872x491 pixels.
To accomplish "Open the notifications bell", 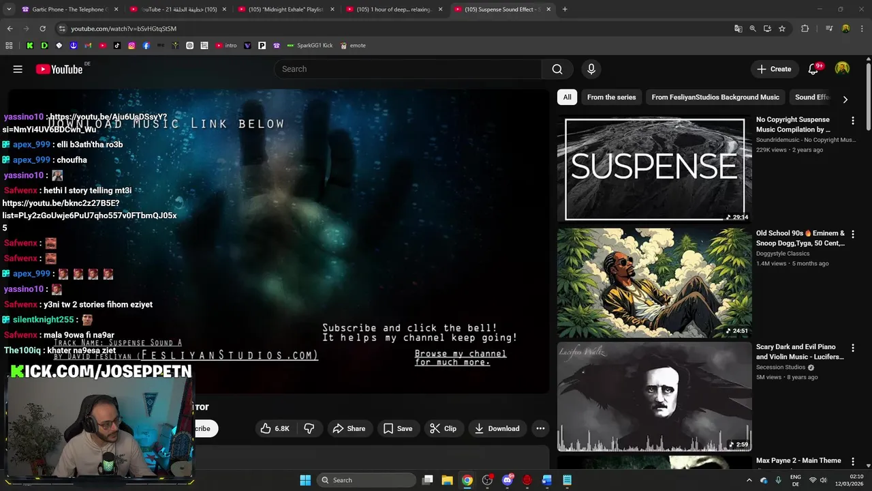I will (813, 69).
